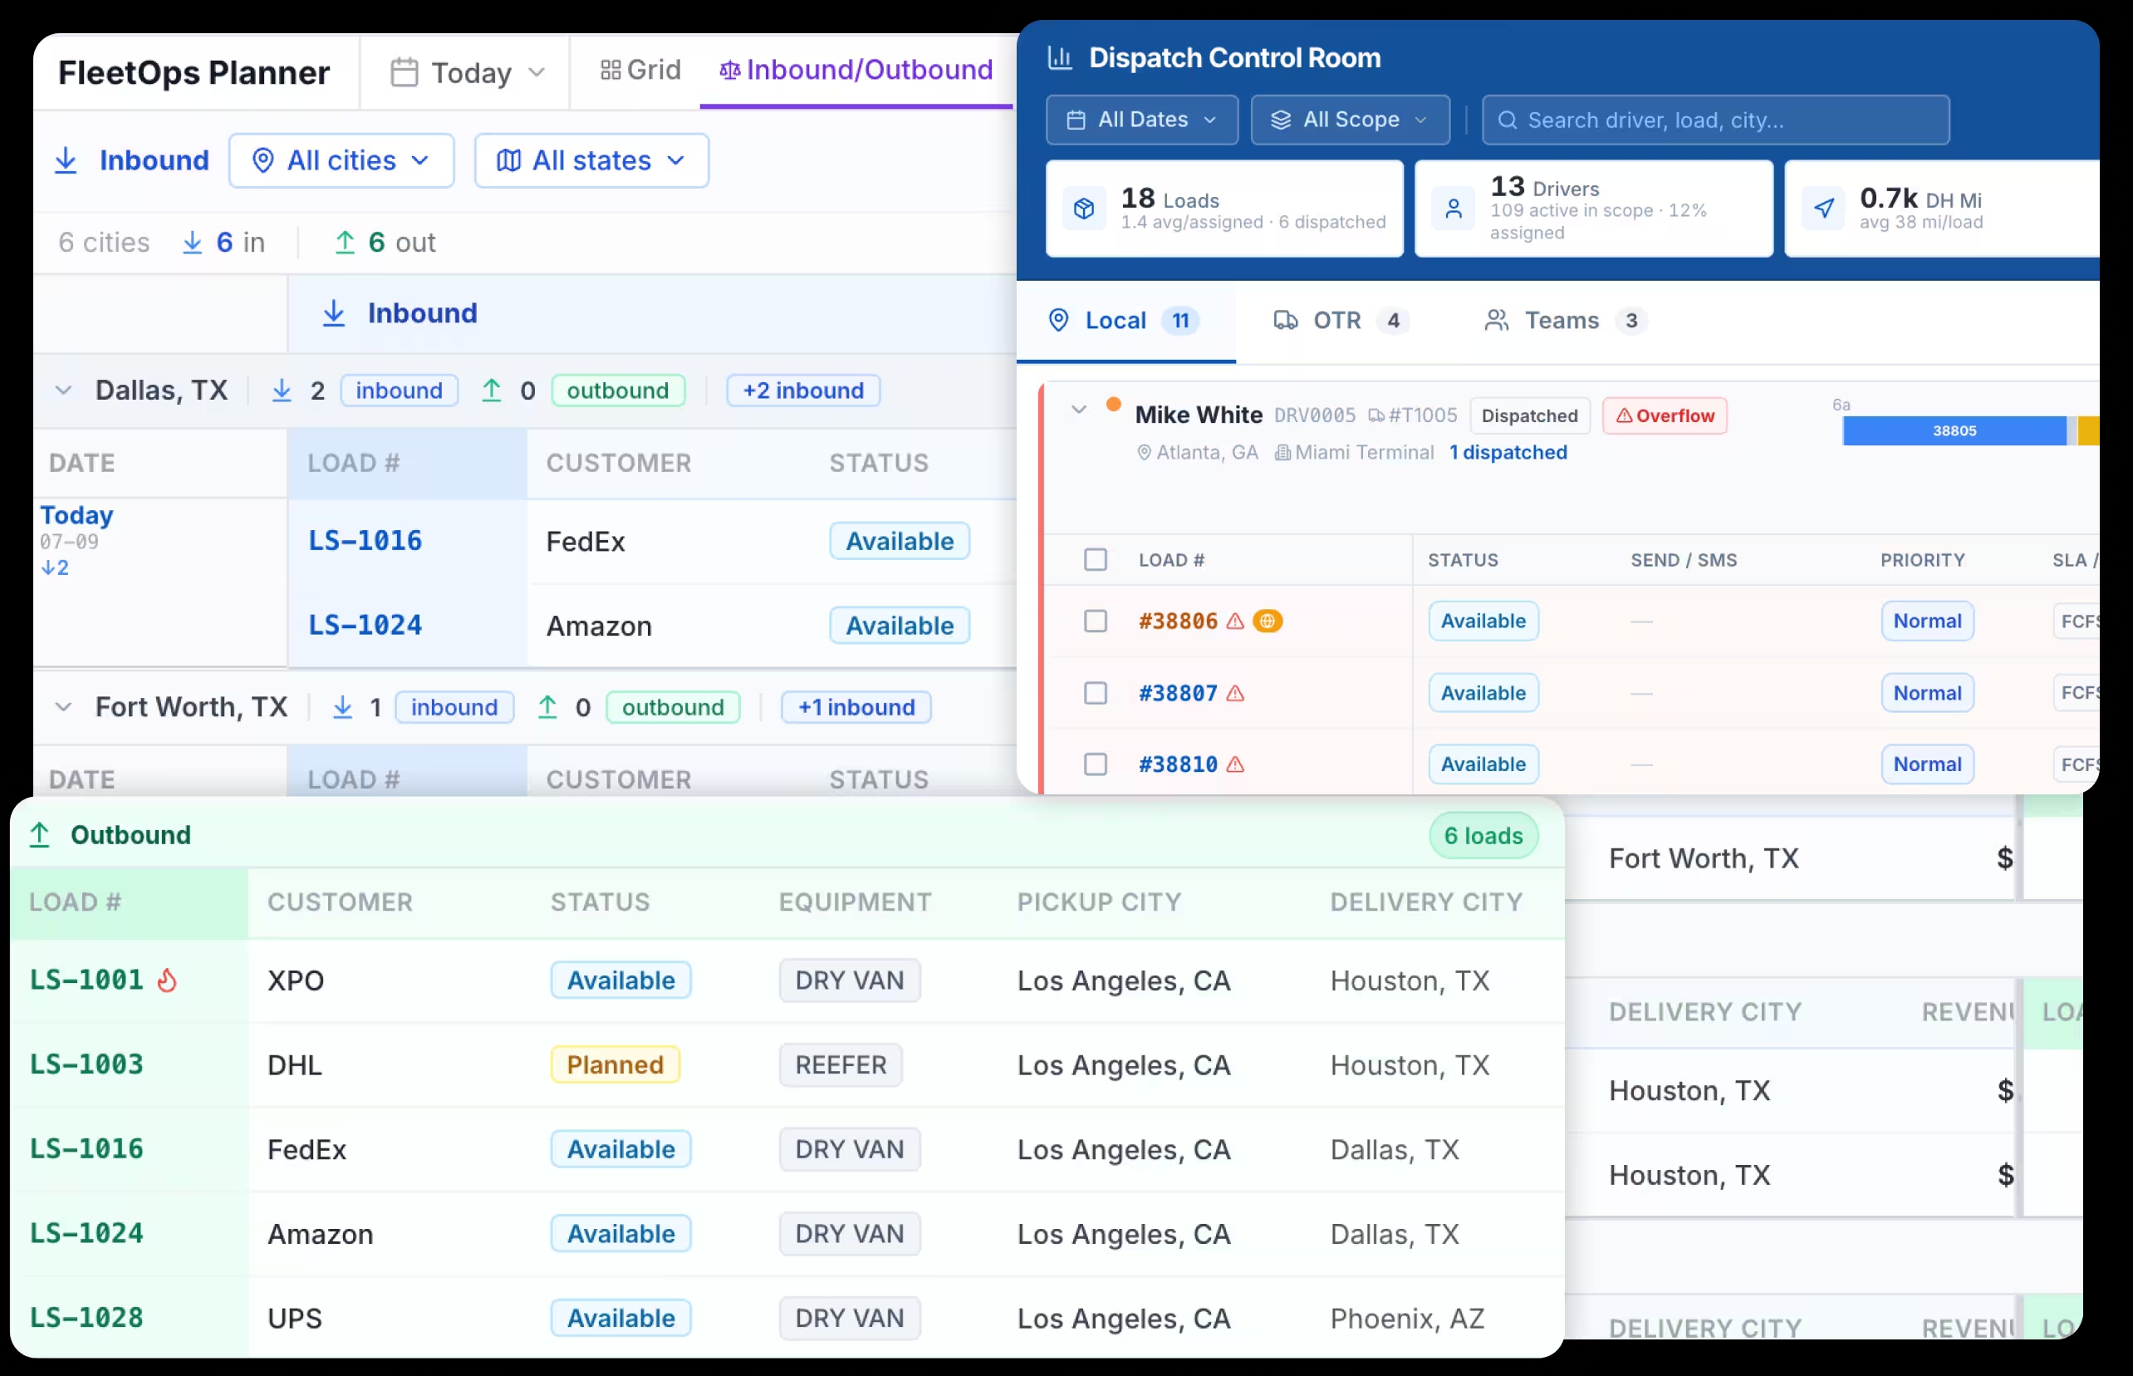Screen dimensions: 2133x1376
Task: Click the Dispatched status tag for Mike White
Action: pyautogui.click(x=1529, y=416)
